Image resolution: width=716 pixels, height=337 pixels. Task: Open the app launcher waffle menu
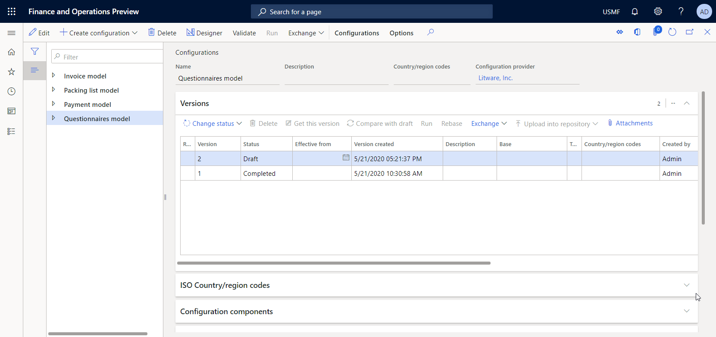click(x=12, y=12)
